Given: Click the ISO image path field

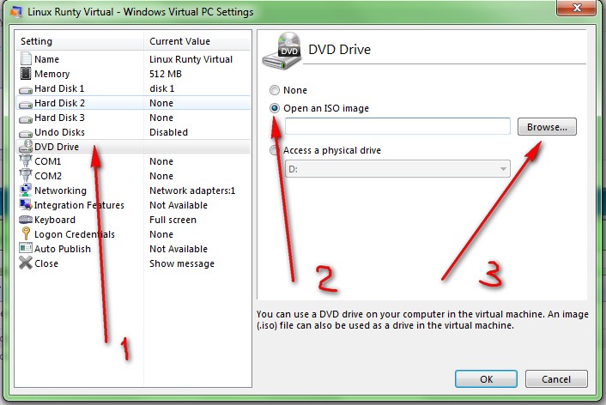Looking at the screenshot, I should (397, 126).
